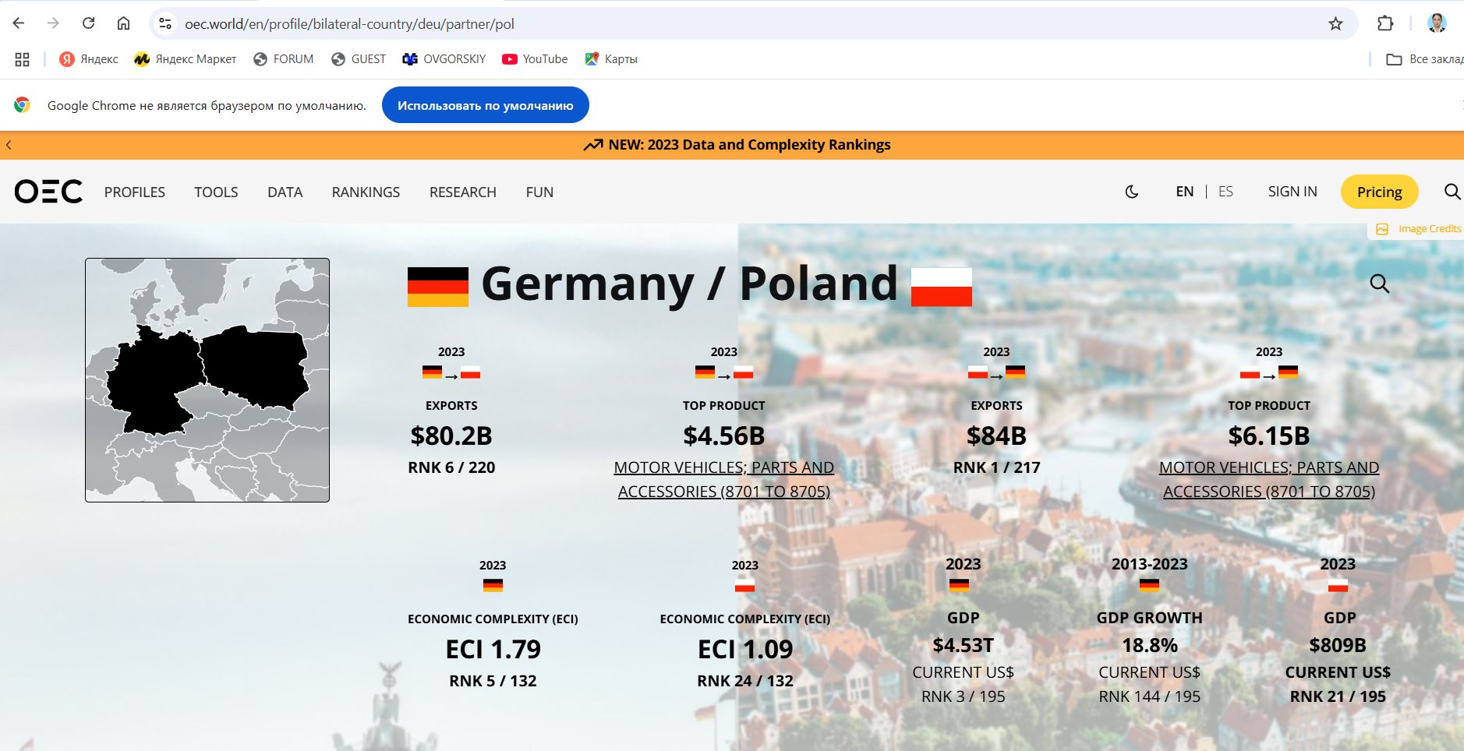
Task: Open the GUEST bookmark
Action: [x=359, y=59]
